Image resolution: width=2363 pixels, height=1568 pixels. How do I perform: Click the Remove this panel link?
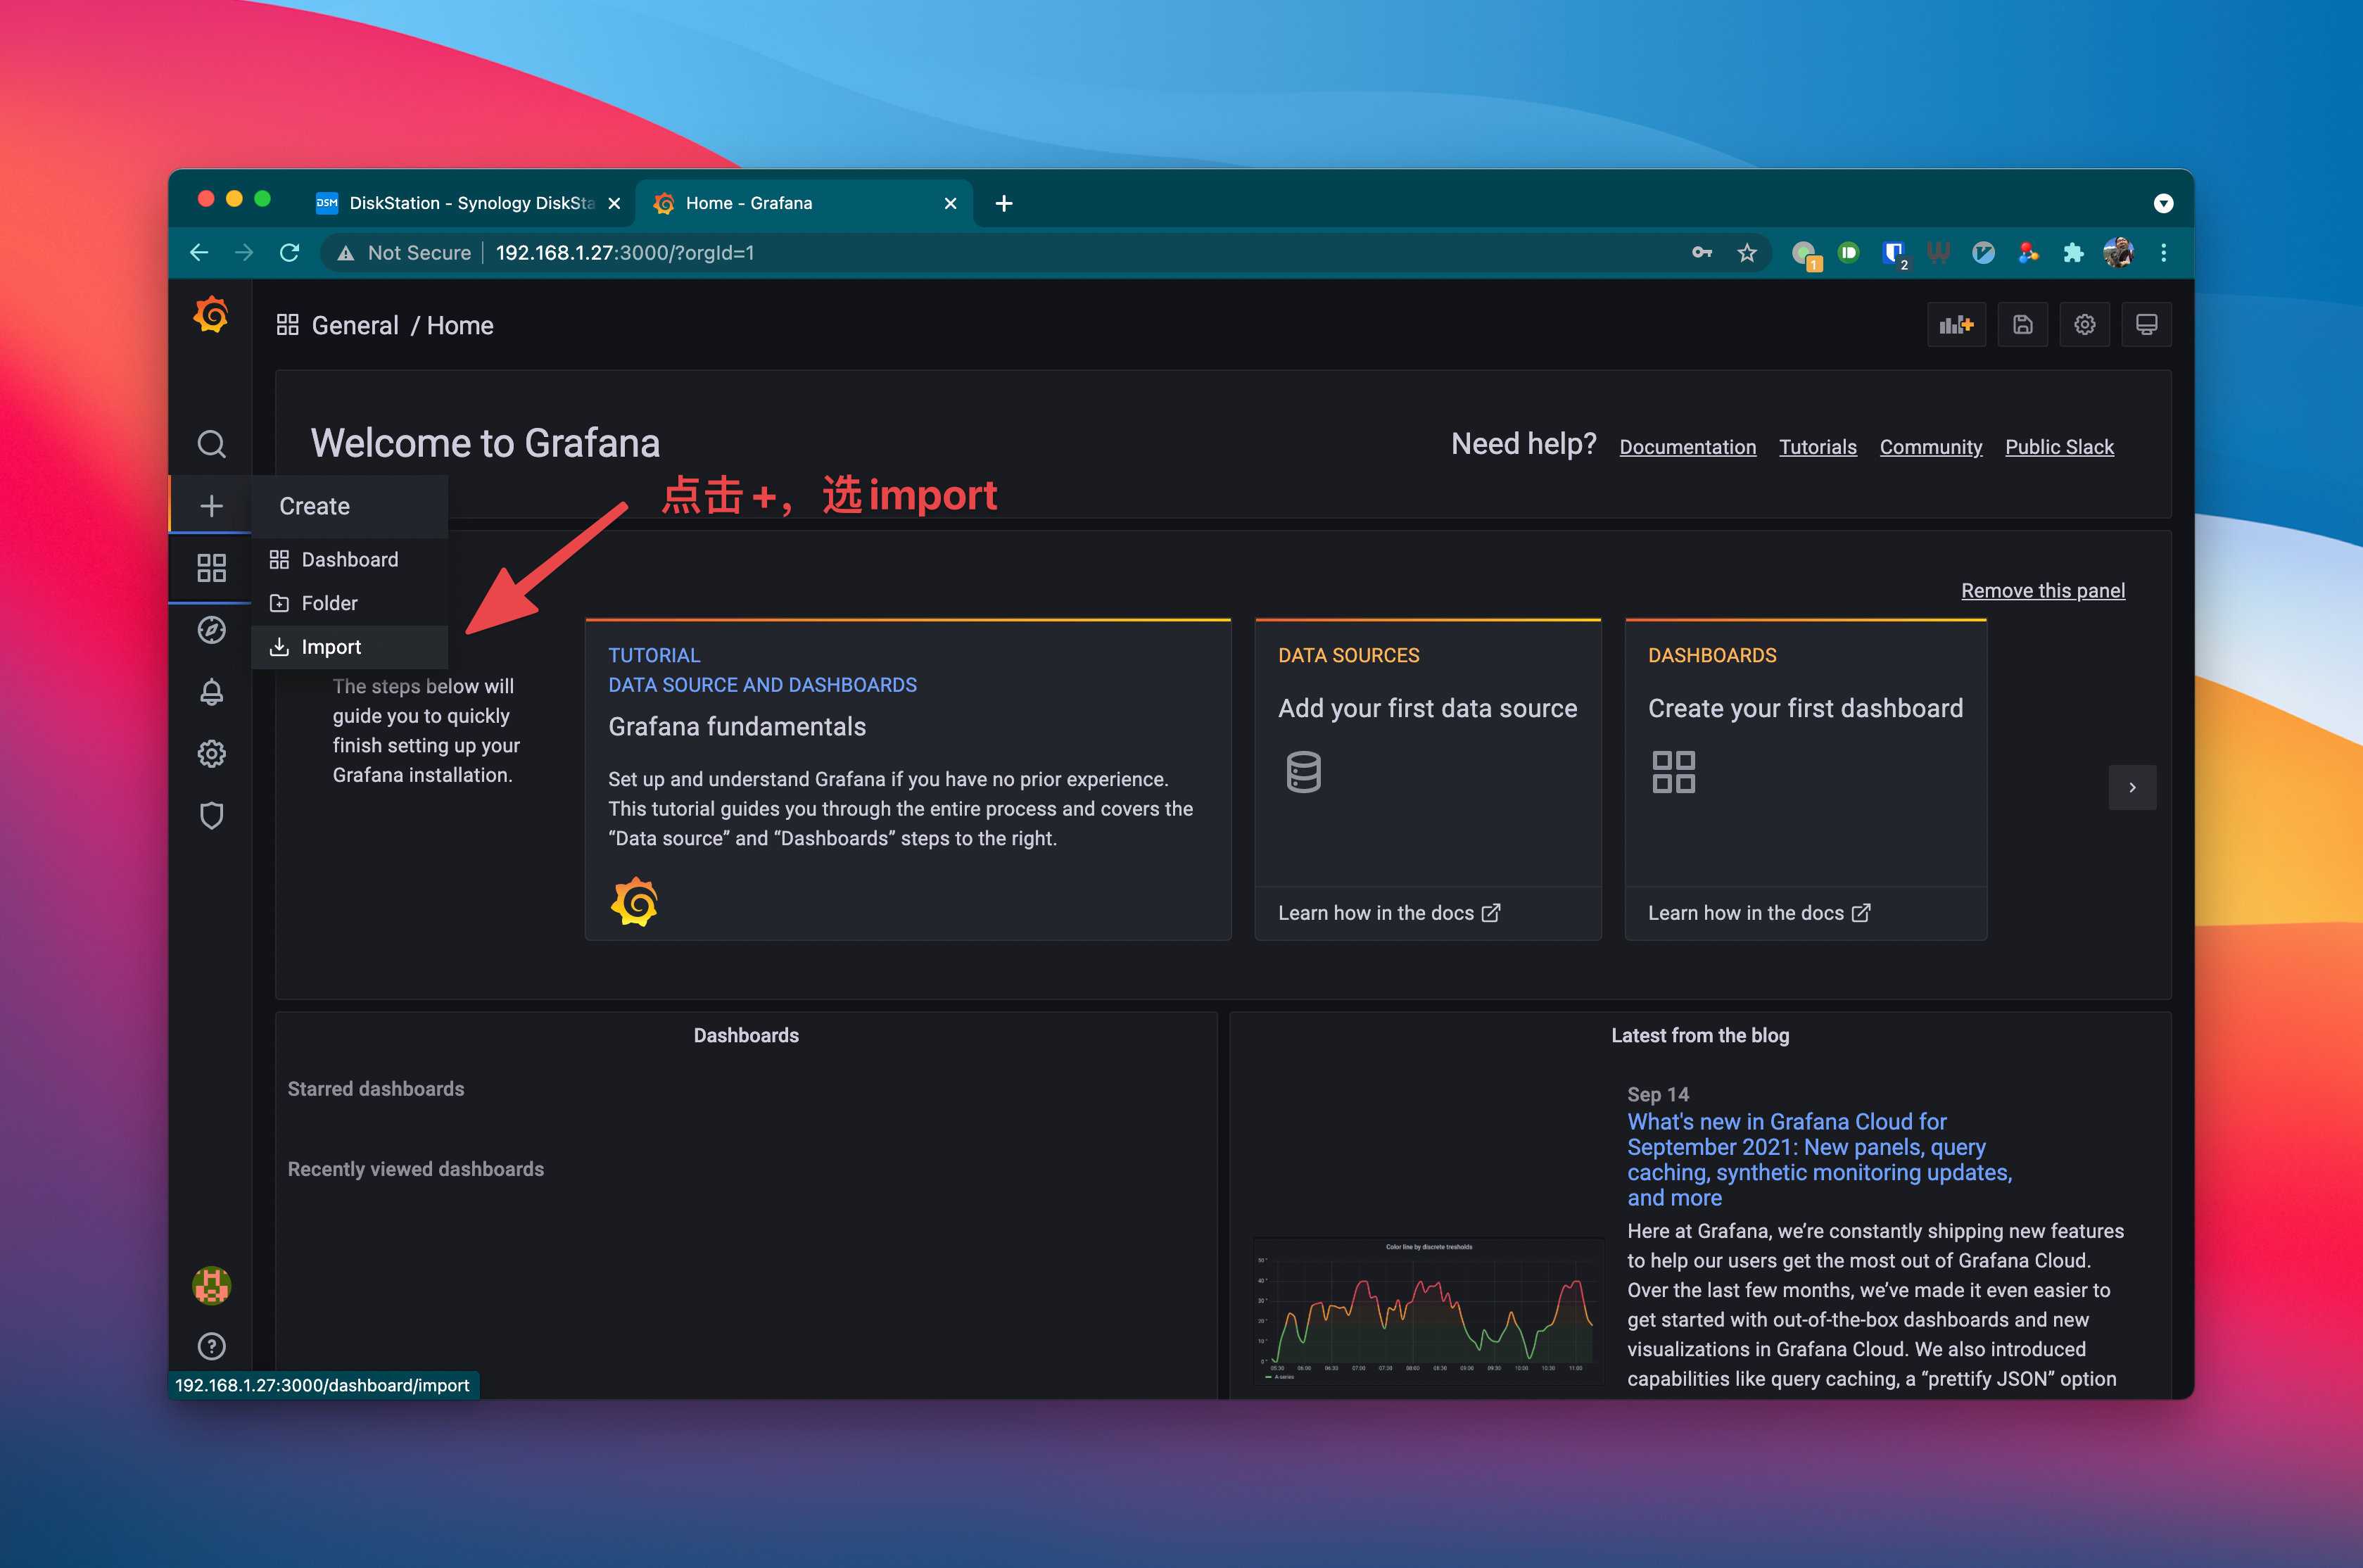[2042, 591]
